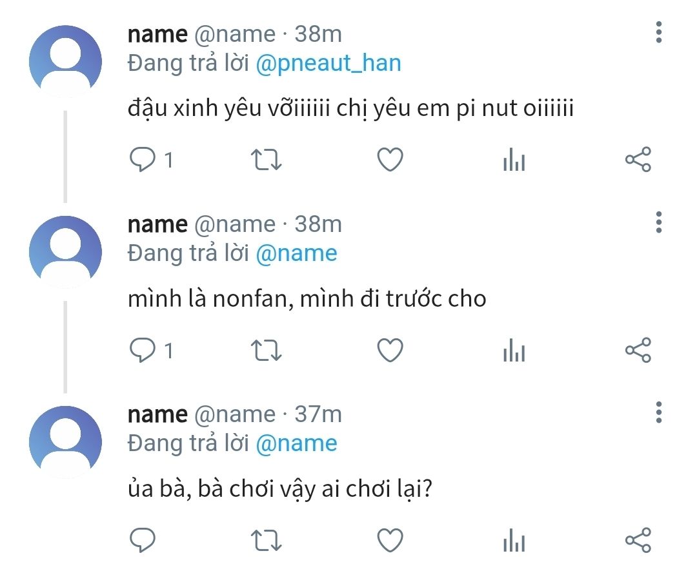Viewport: 697px width, 569px height.
Task: Share the first tweet about pi nut
Action: [x=638, y=160]
